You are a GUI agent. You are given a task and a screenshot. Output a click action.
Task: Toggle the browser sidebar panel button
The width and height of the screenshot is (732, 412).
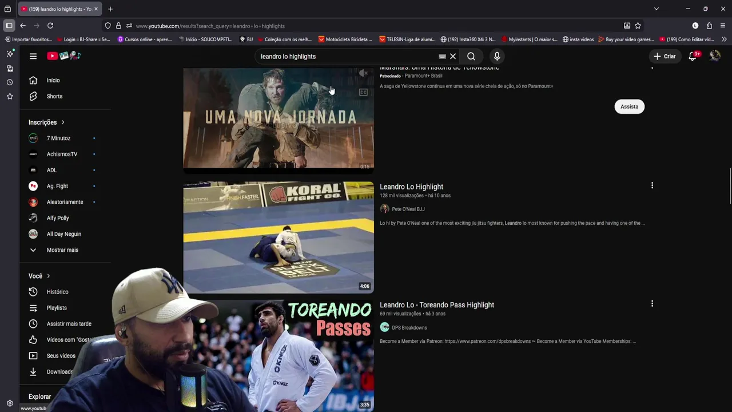coord(9,26)
